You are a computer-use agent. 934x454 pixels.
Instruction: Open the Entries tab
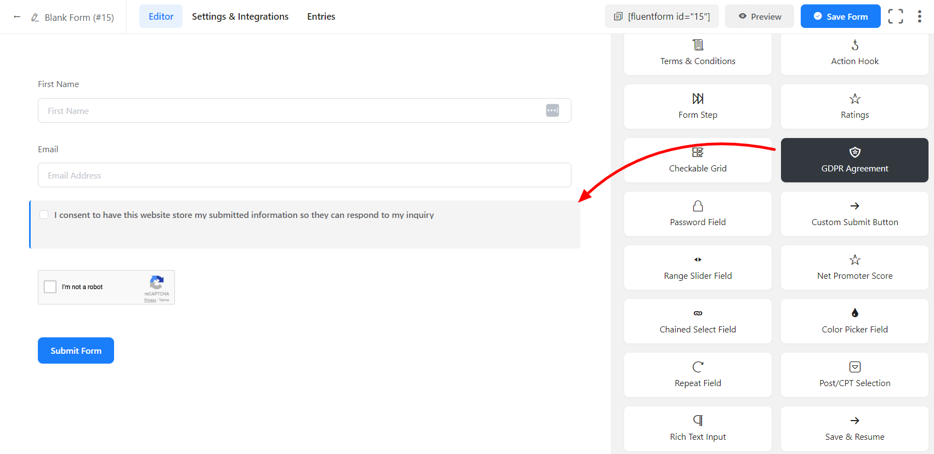[321, 16]
